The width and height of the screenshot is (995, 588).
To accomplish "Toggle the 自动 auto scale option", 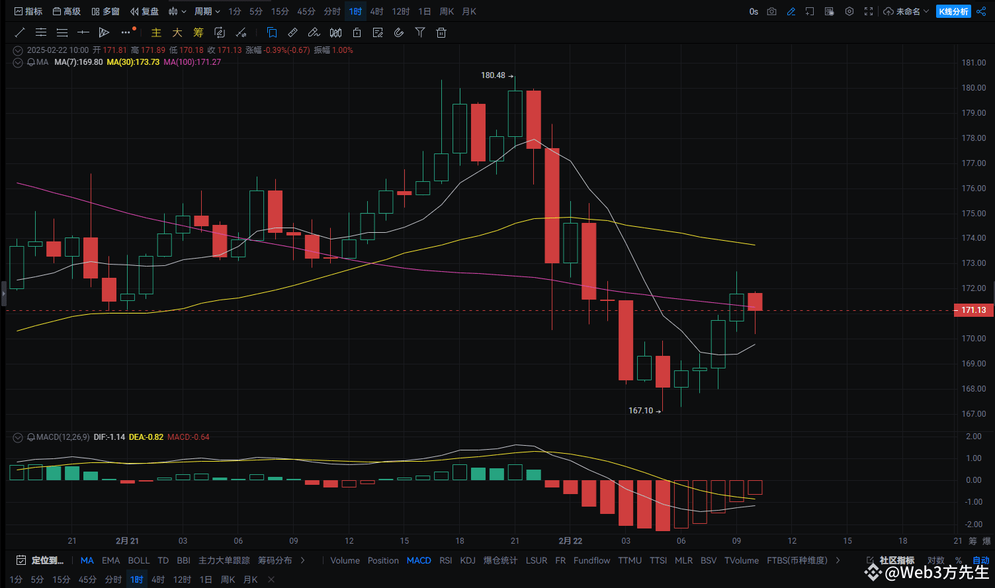I will (981, 560).
